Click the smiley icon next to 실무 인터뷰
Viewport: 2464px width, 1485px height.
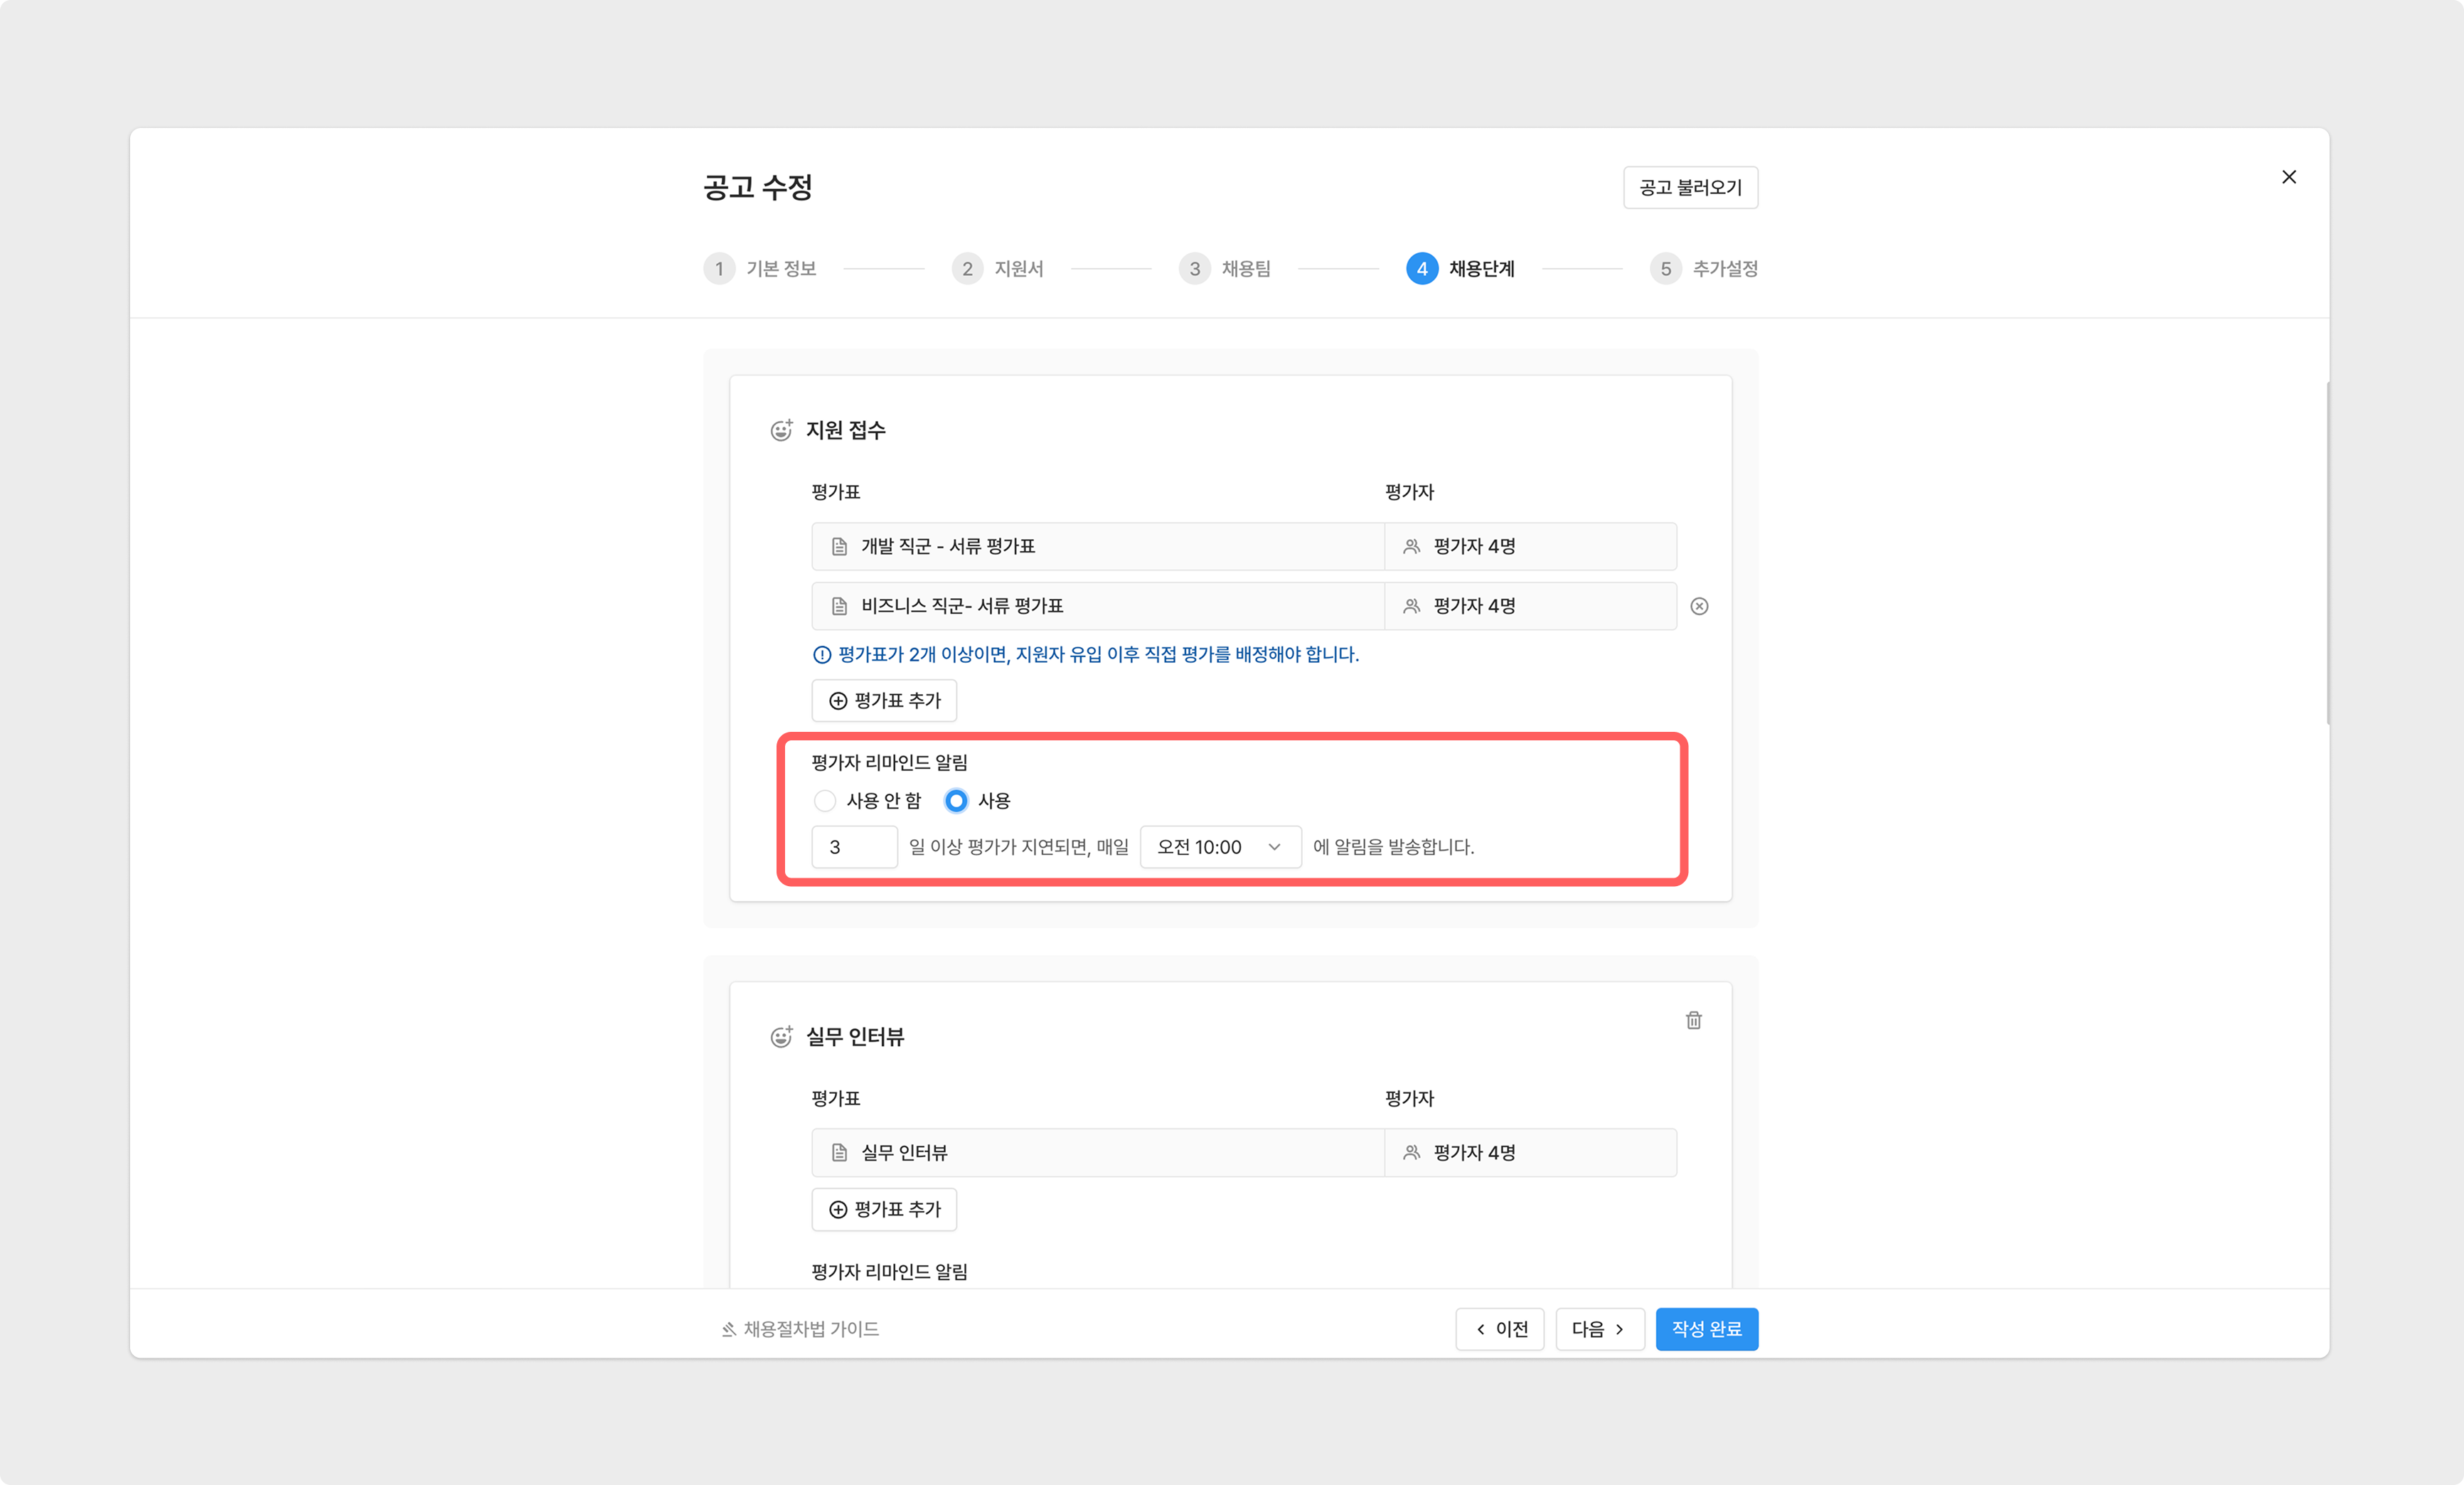pos(781,1037)
